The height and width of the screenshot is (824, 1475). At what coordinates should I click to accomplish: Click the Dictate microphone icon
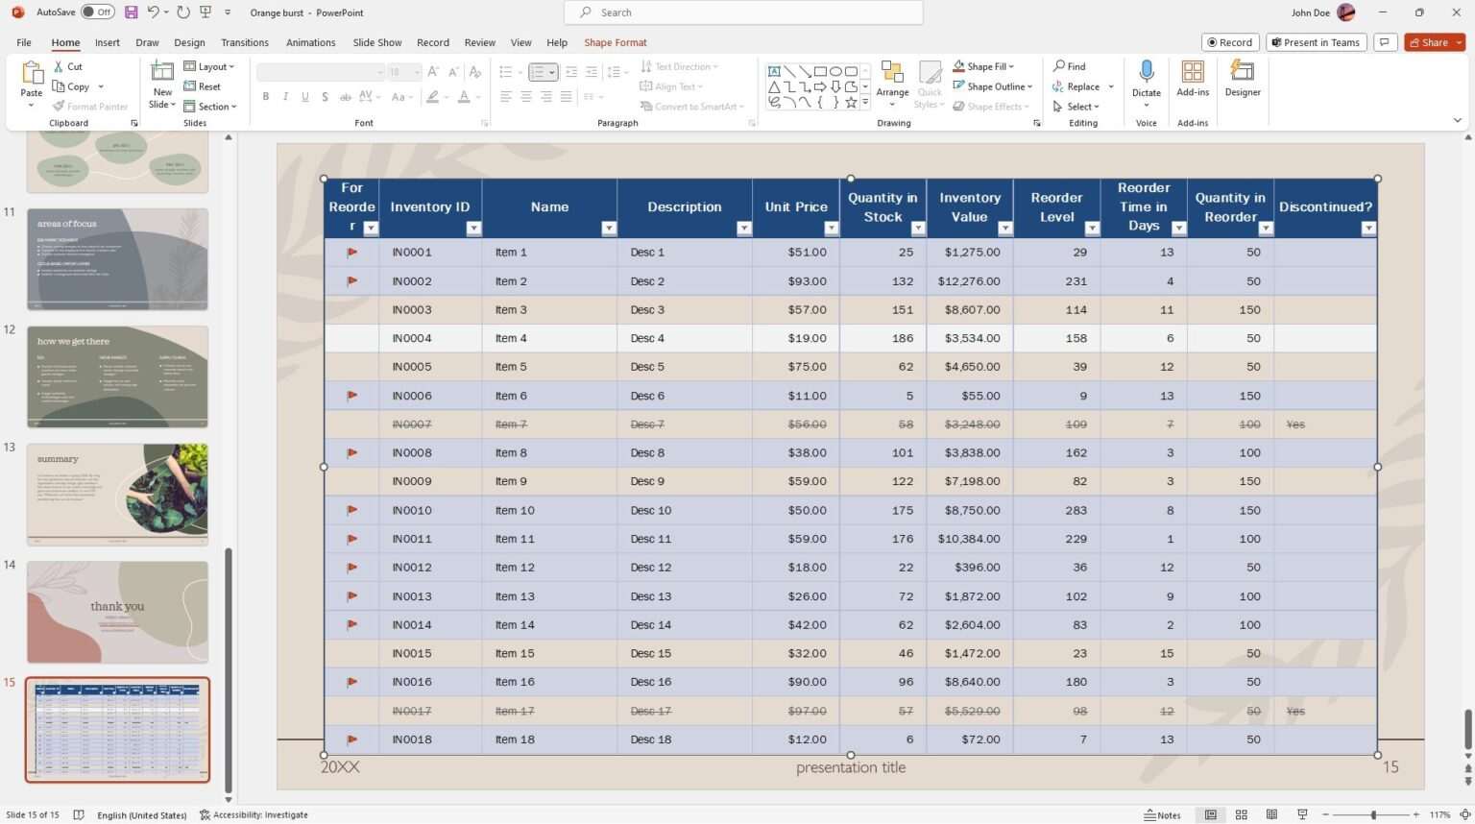(x=1146, y=72)
